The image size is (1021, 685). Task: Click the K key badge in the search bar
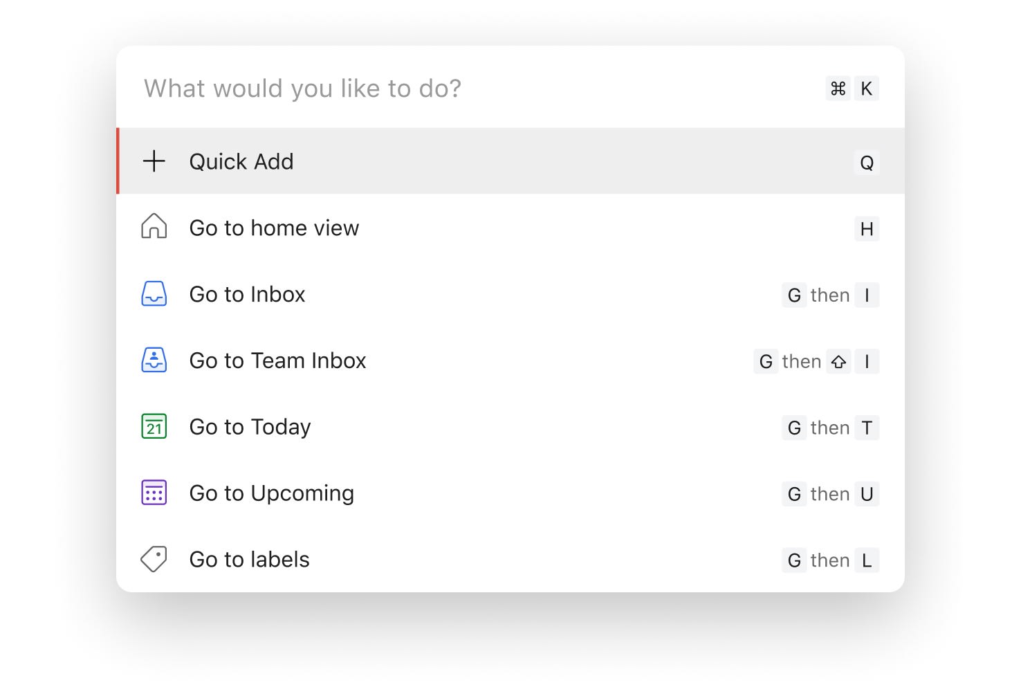coord(867,89)
